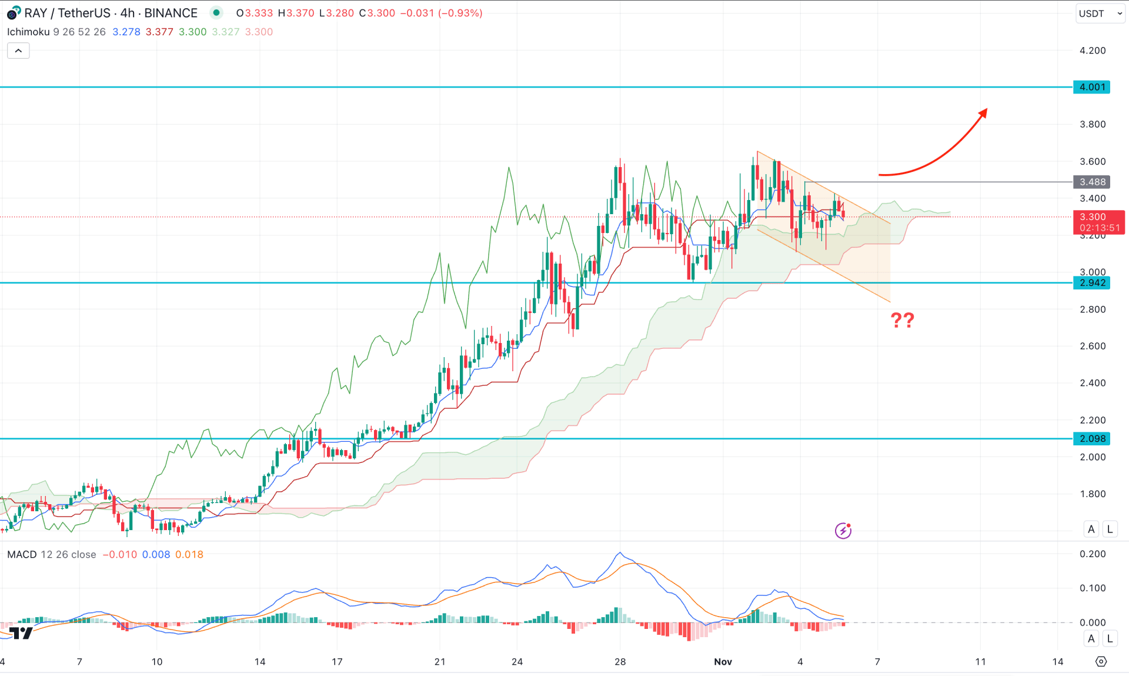The height and width of the screenshot is (676, 1129).
Task: Click the Ichimoku value 3.377 in red
Action: 159,32
